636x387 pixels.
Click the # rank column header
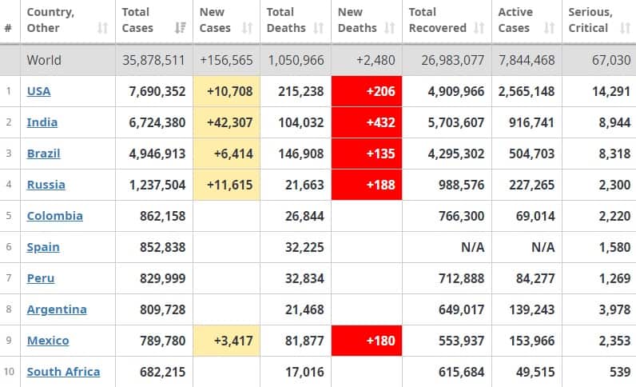[x=8, y=28]
